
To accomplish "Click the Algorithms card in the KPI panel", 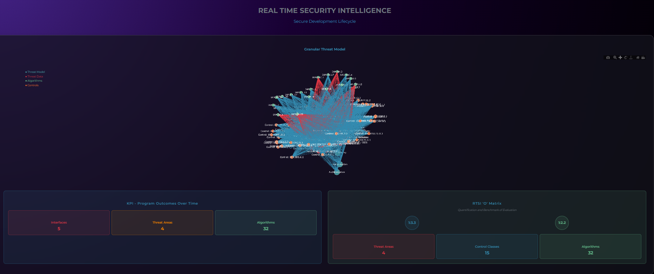I will (265, 222).
